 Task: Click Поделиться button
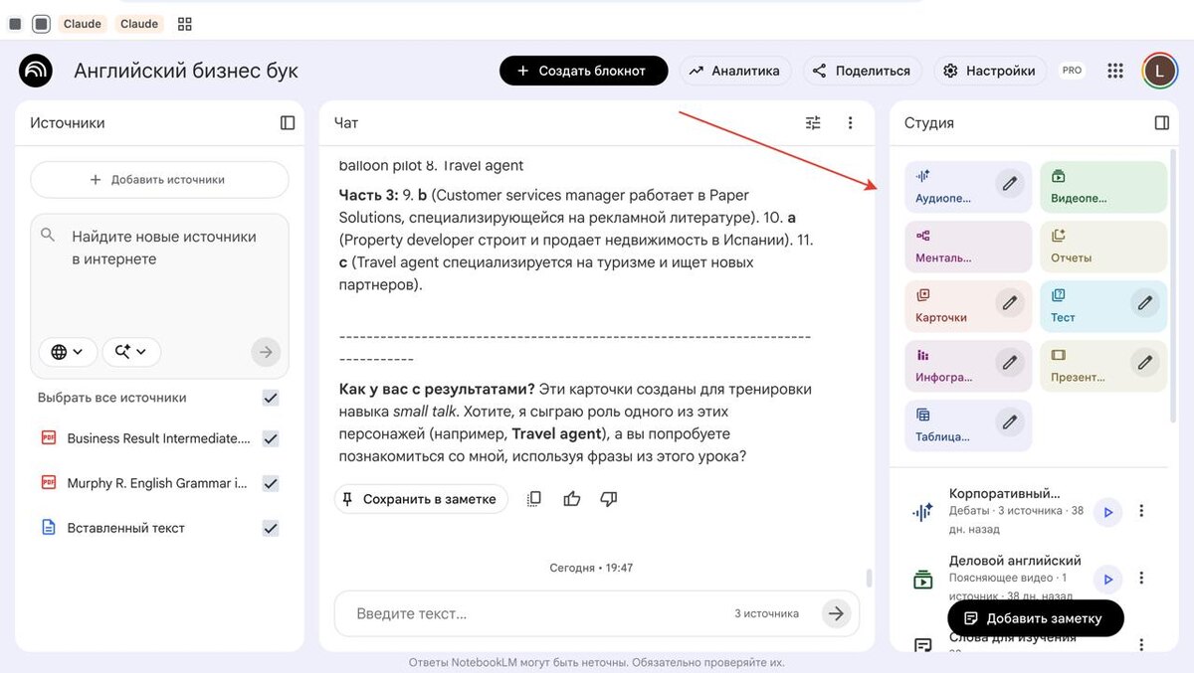coord(862,71)
